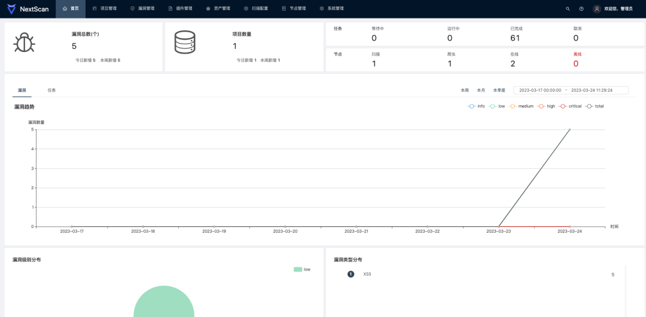The height and width of the screenshot is (317, 646).
Task: Click the search magnifier icon in header
Action: pos(568,8)
